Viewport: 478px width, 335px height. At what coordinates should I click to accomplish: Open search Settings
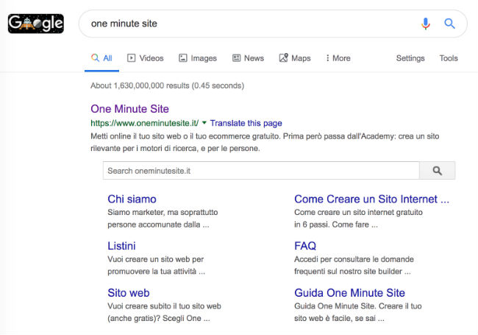(410, 58)
